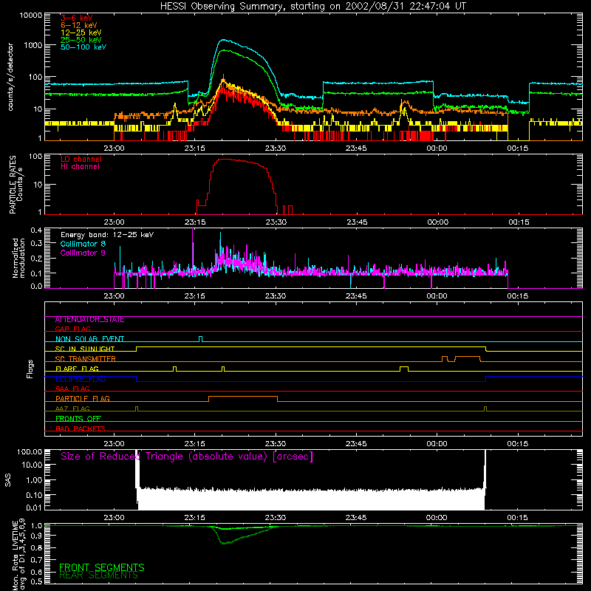Select the Collimator 8 legend entry
The image size is (591, 591).
[83, 244]
